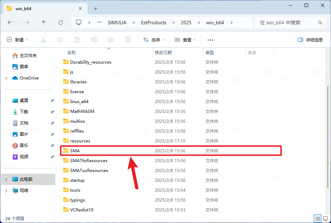Expand chevron after win_b64 in path

[x=232, y=23]
